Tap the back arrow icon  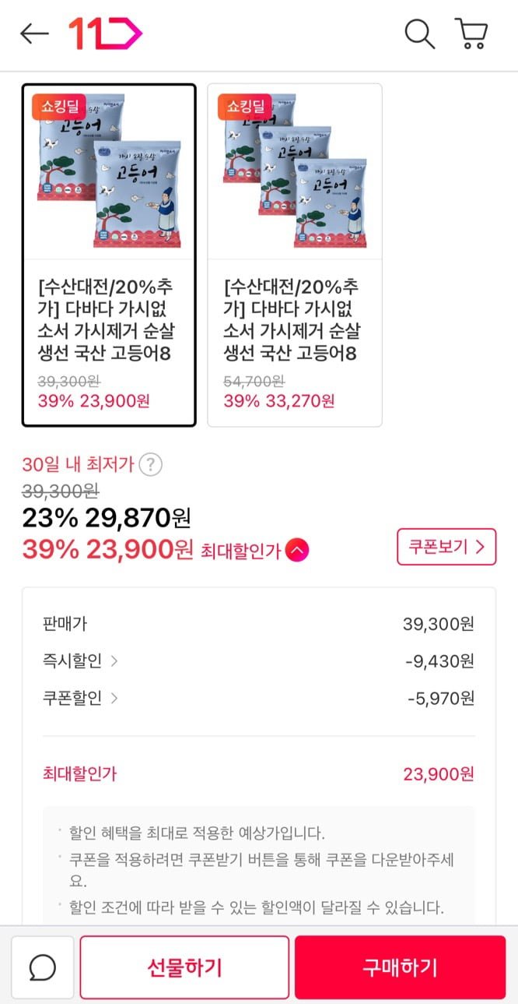(34, 34)
